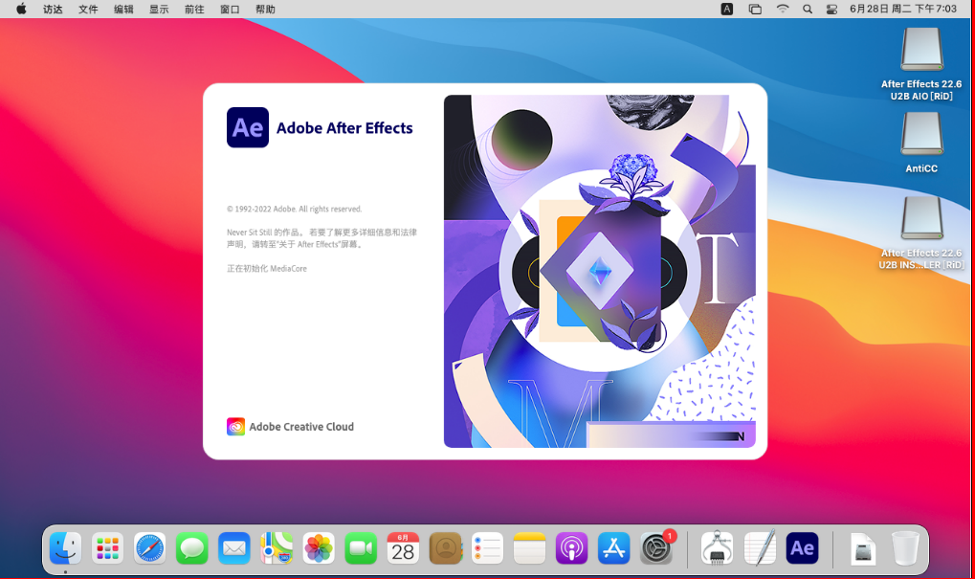Click the copyright 1992-2022 Adobe text
This screenshot has width=975, height=579.
click(x=294, y=209)
